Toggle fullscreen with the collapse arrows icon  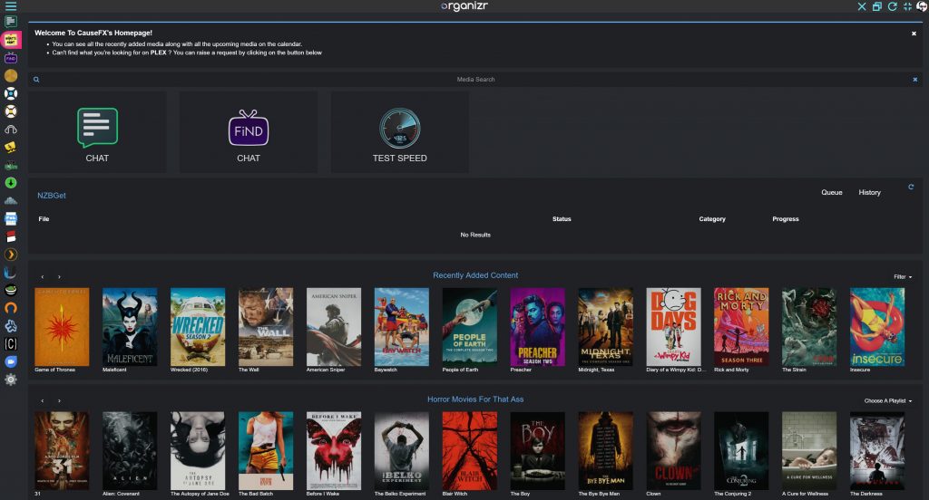(x=907, y=6)
